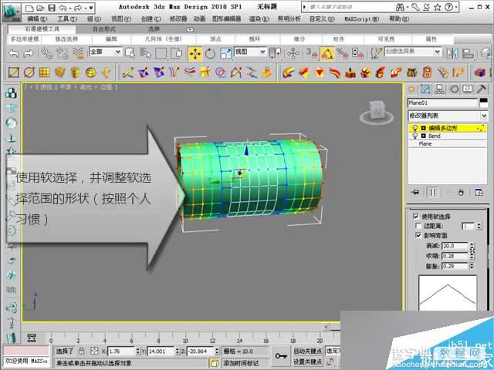The image size is (494, 370).
Task: Uncheck 使用软选择 checkbox
Action: point(416,217)
